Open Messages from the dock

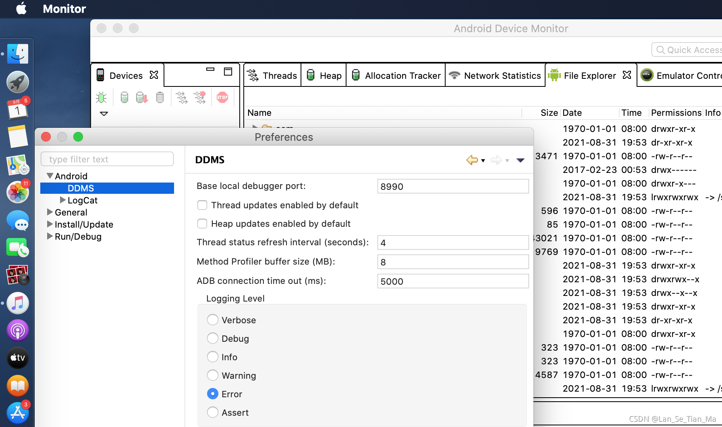[18, 220]
